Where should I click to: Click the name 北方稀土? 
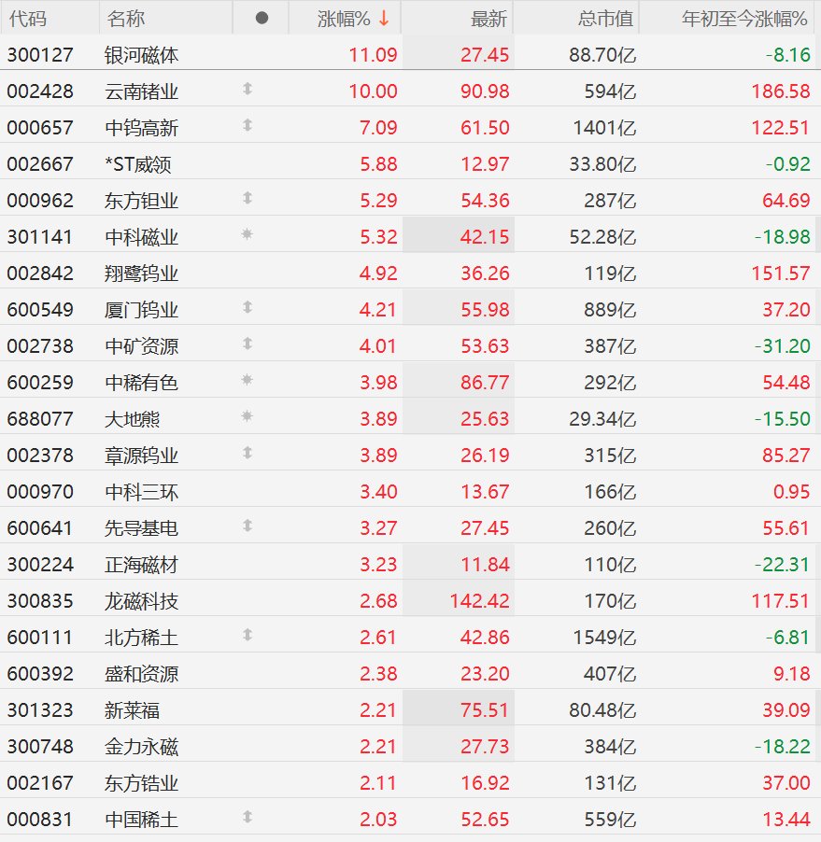141,638
